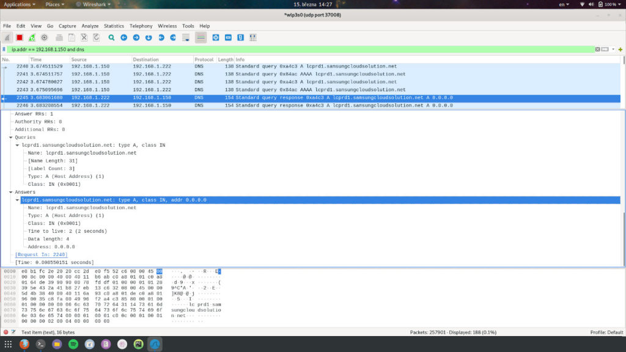
Task: Open the File menu
Action: pyautogui.click(x=7, y=26)
